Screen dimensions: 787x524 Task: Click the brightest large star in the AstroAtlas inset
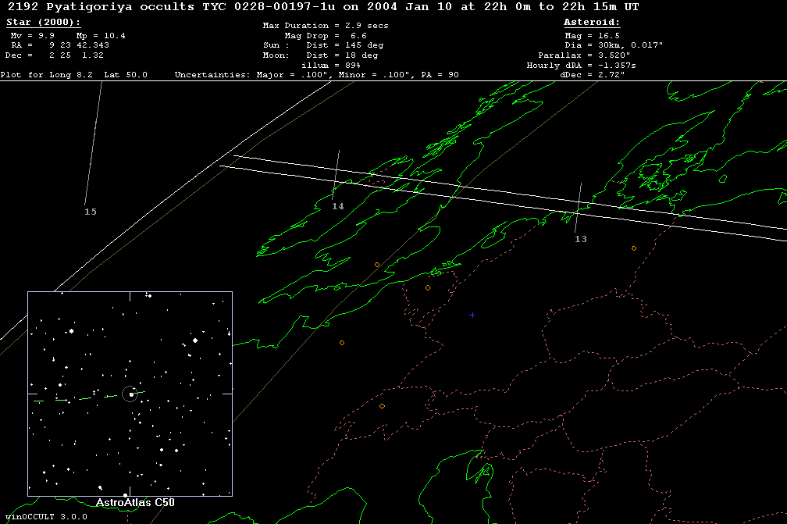[194, 340]
